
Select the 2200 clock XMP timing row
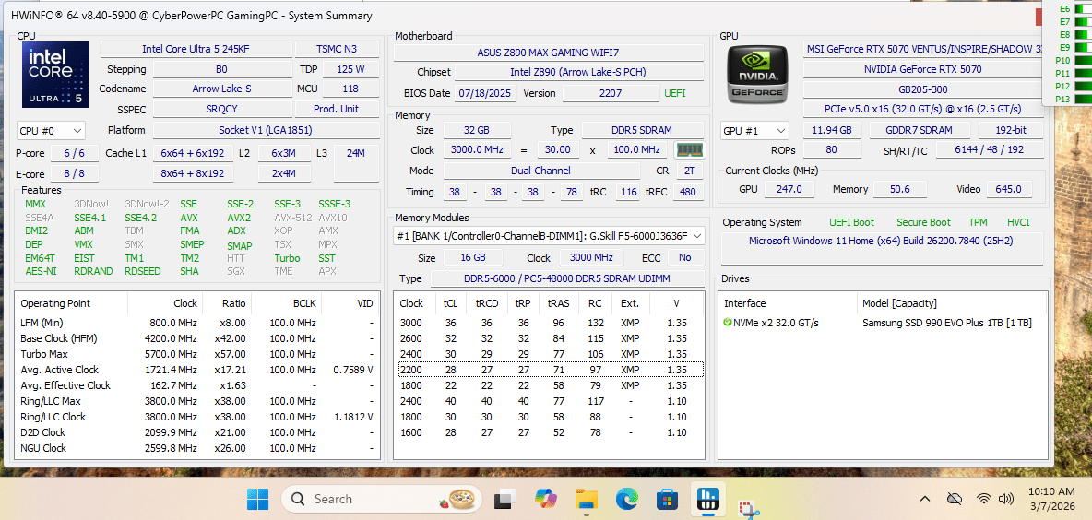550,370
